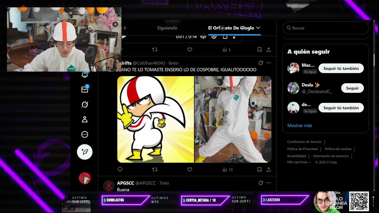Click the compose post feather button
The image size is (379, 213).
click(85, 152)
